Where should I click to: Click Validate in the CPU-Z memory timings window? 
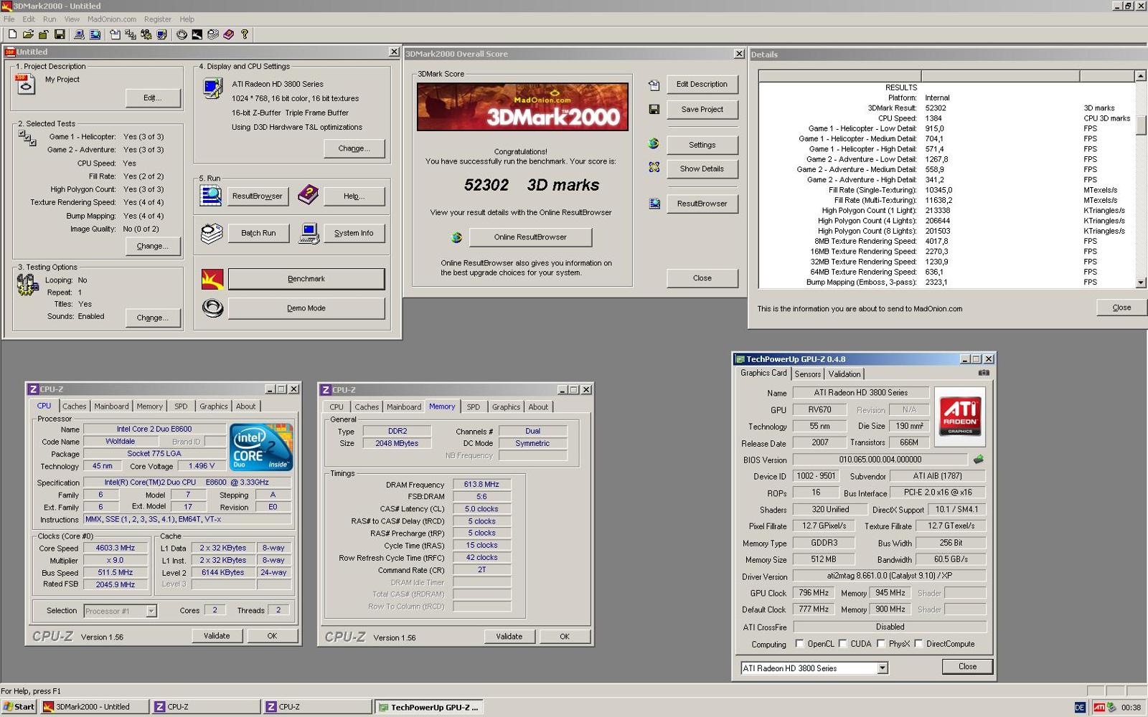pyautogui.click(x=509, y=636)
